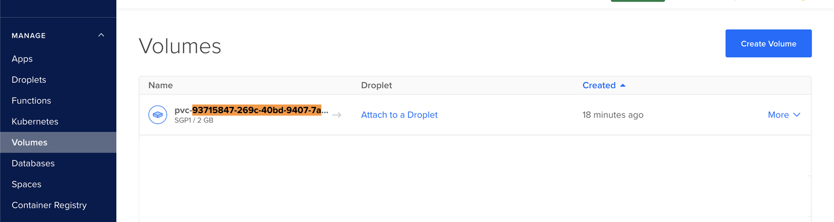Click the Name column header

(x=161, y=86)
